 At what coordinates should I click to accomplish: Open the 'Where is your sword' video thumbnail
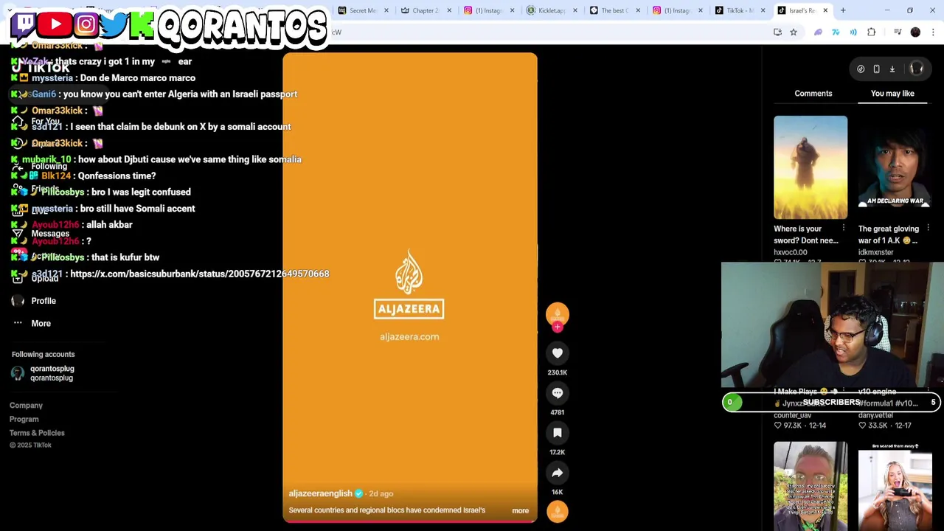(811, 167)
